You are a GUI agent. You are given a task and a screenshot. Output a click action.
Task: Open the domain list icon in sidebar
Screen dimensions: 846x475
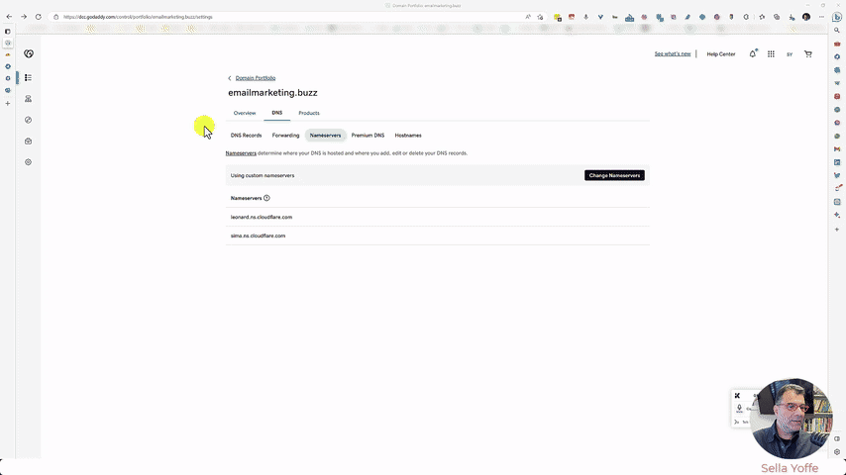coord(28,77)
